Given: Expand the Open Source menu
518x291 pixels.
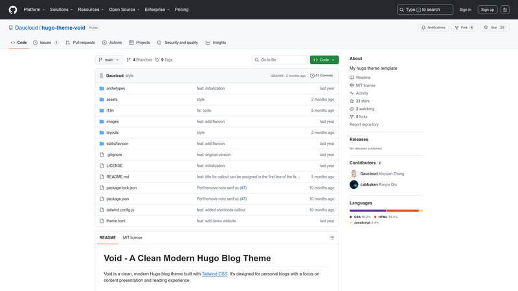Looking at the screenshot, I should pos(124,10).
